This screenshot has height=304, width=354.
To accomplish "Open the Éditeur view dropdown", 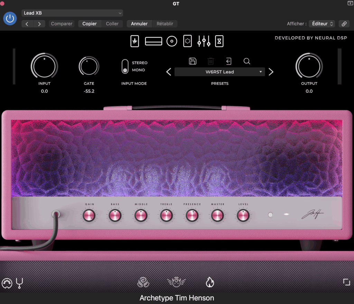I will point(322,24).
